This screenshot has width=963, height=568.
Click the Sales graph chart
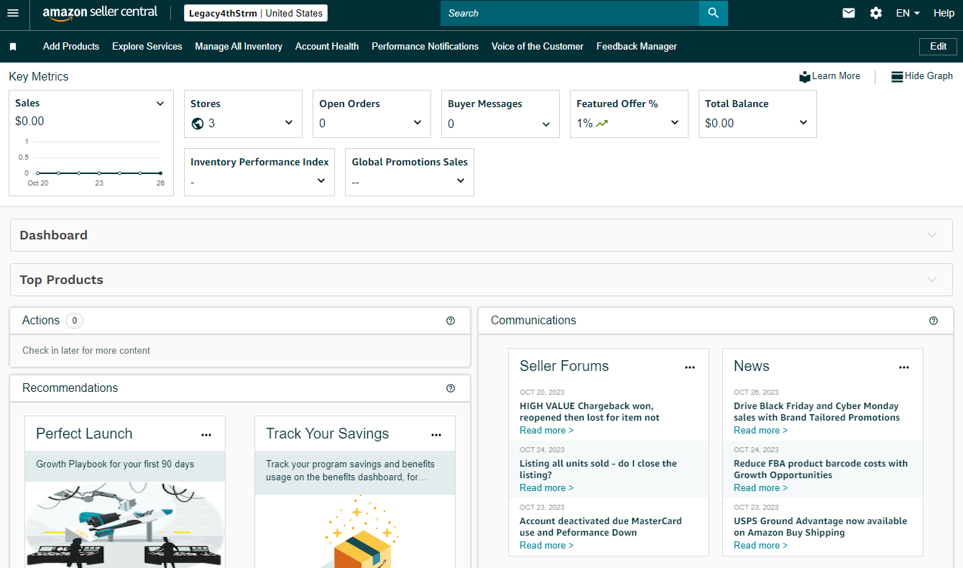point(92,162)
